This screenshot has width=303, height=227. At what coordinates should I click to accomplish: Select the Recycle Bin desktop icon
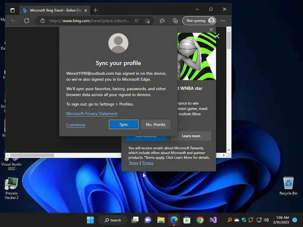coord(288,186)
